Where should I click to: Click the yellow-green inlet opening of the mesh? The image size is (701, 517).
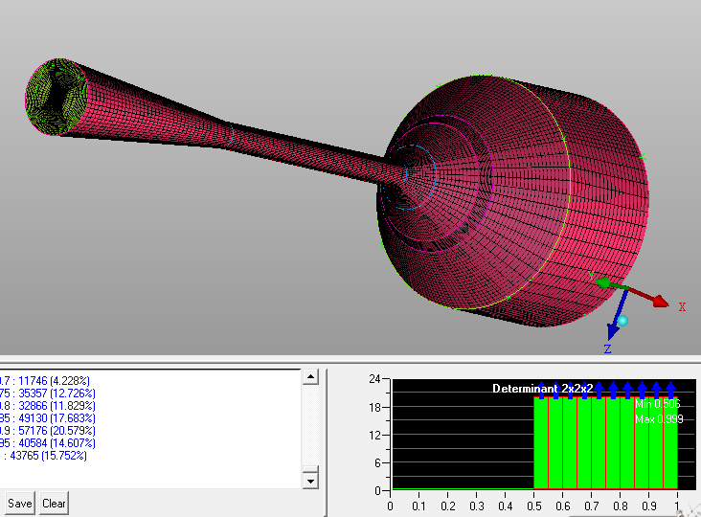[56, 99]
